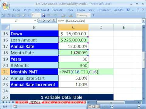
Task: Click the formula bar input showing =PMT
Action: [x=99, y=21]
